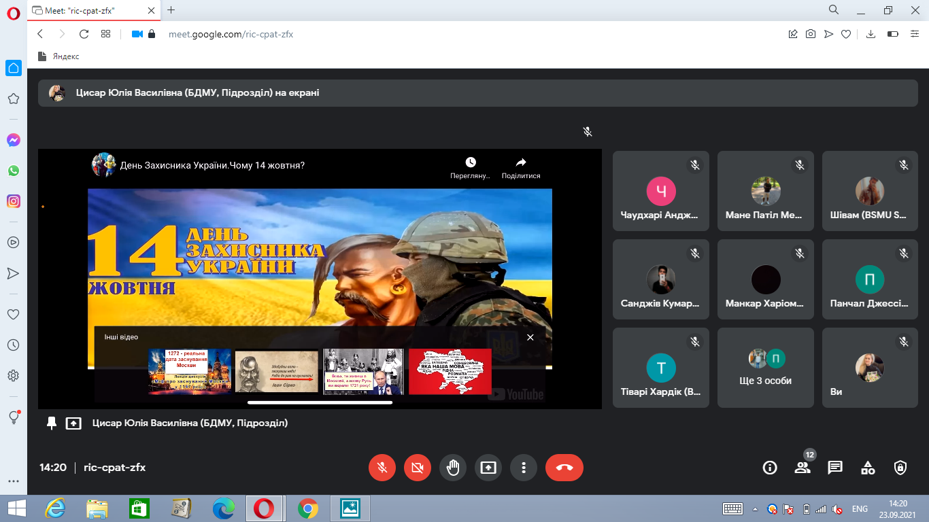This screenshot has width=929, height=522.
Task: Expand the 'Ще 3 особи' participants tile
Action: click(x=765, y=368)
